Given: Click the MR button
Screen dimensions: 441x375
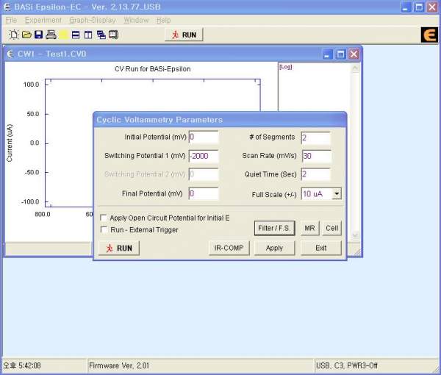Looking at the screenshot, I should click(x=309, y=228).
